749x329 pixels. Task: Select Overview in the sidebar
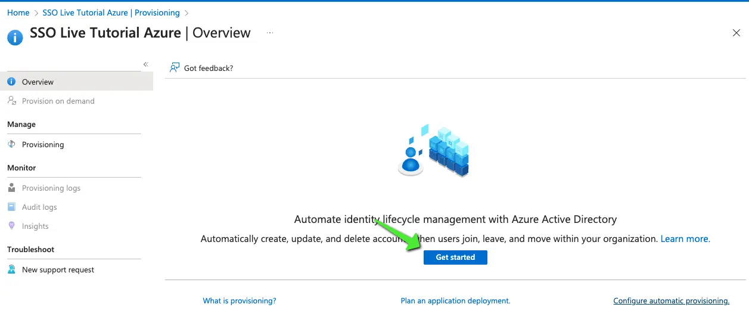click(76, 82)
